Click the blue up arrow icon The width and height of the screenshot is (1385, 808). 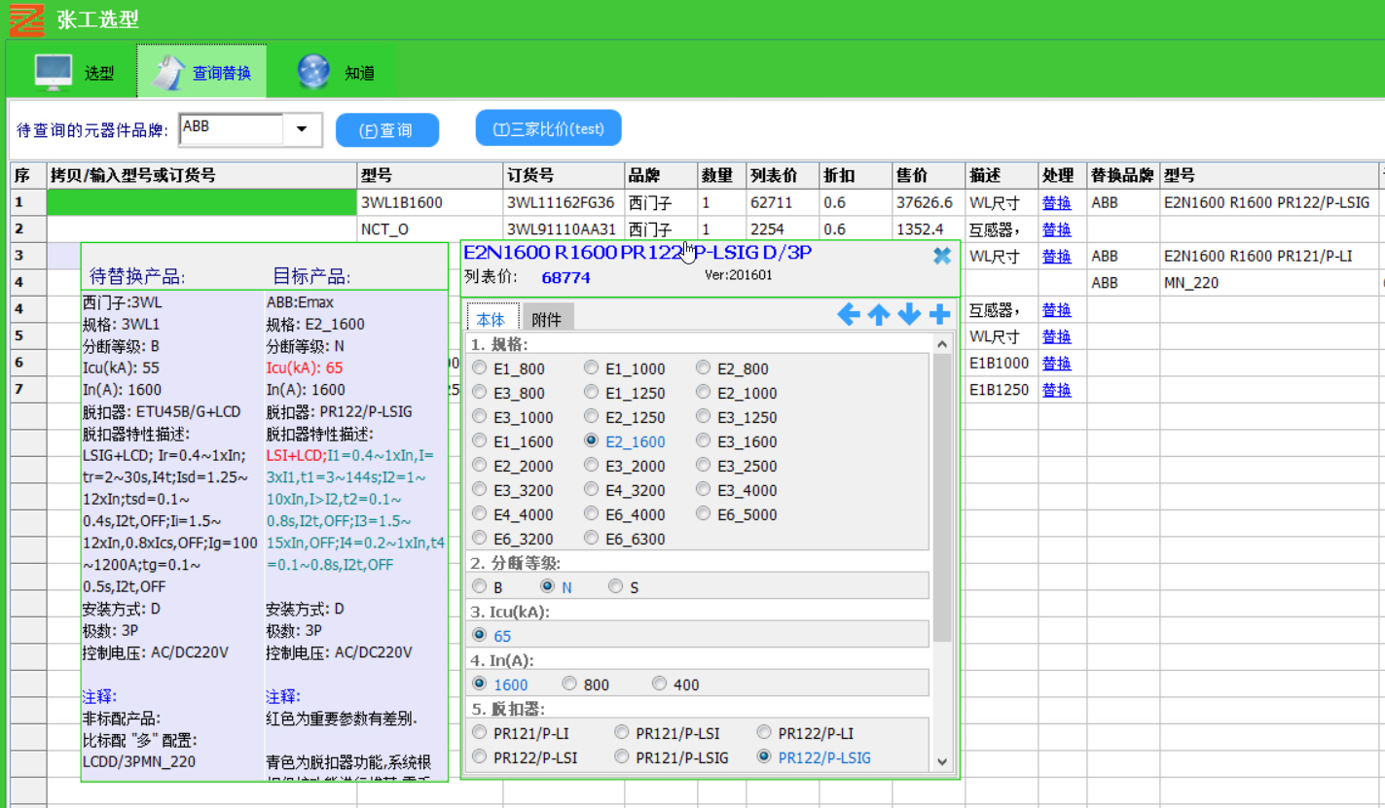(879, 315)
